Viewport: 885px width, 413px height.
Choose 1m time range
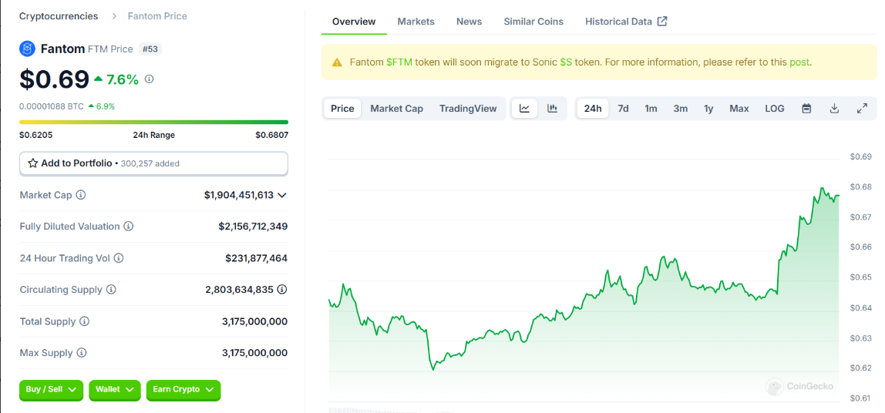(x=651, y=109)
